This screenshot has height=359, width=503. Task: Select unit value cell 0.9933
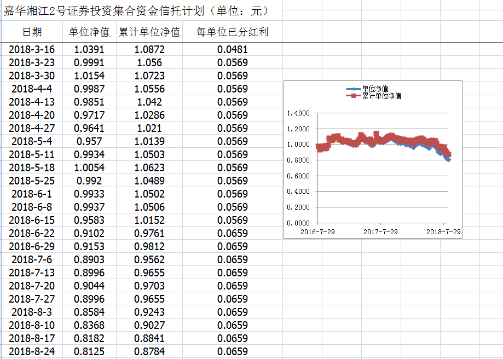[x=90, y=194]
